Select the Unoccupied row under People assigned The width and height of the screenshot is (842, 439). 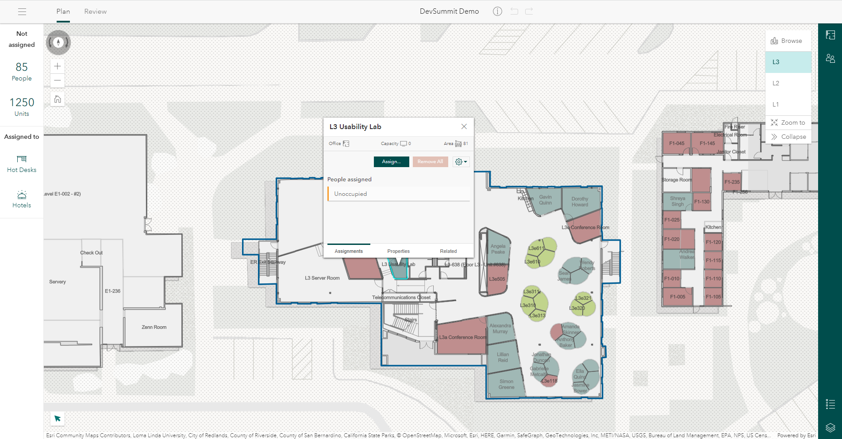click(x=399, y=194)
